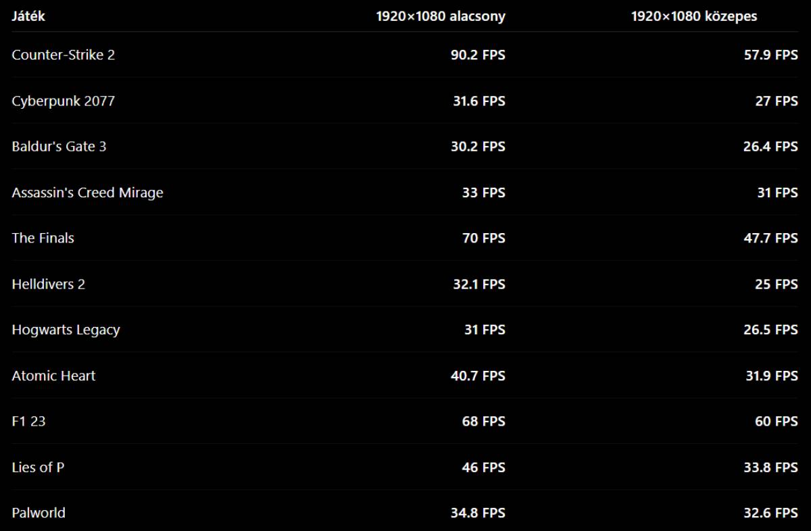Click the Lies of P row label

tap(38, 467)
